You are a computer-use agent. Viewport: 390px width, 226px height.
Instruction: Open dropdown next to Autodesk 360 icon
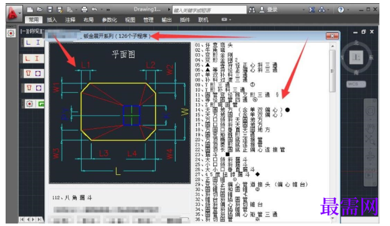pyautogui.click(x=328, y=10)
